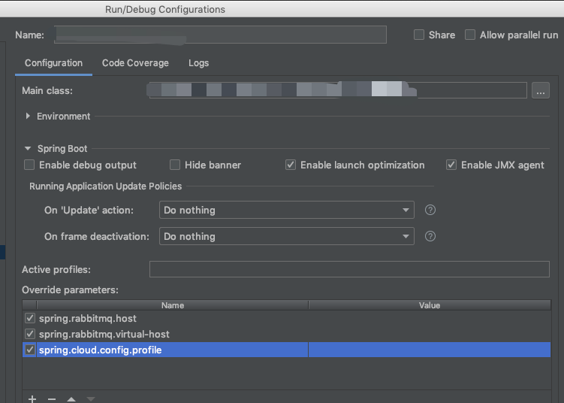Tick the Share checkbox

419,35
